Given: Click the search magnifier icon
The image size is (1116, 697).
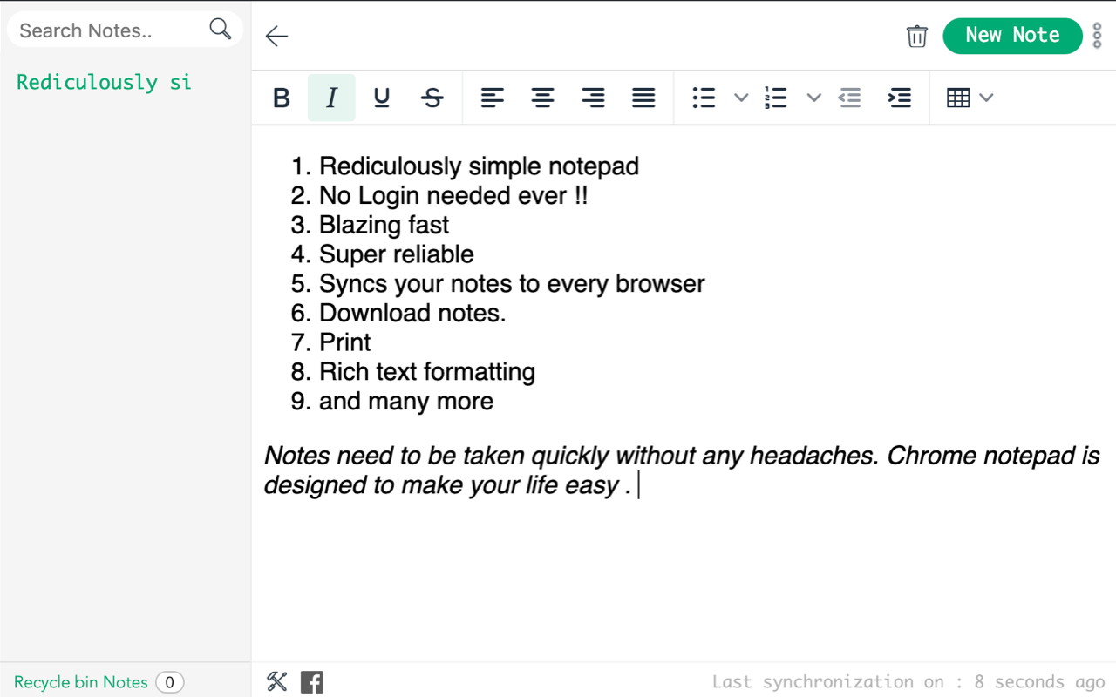Looking at the screenshot, I should click(221, 30).
